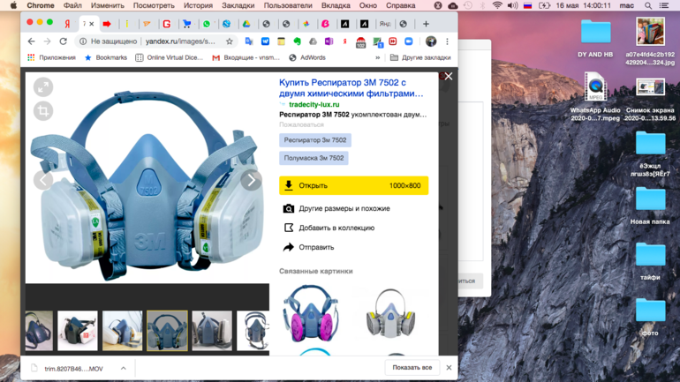
Task: Select second thumbnail with boxed respirator
Action: pos(78,331)
